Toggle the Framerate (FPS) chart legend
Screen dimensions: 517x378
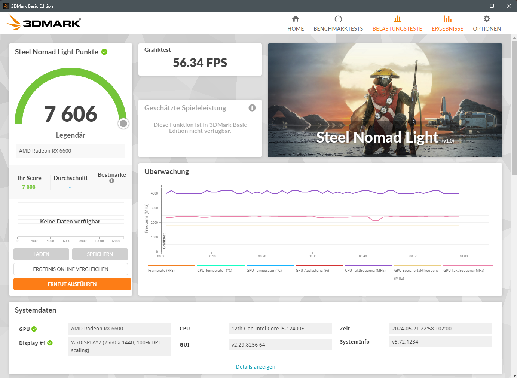pyautogui.click(x=171, y=268)
